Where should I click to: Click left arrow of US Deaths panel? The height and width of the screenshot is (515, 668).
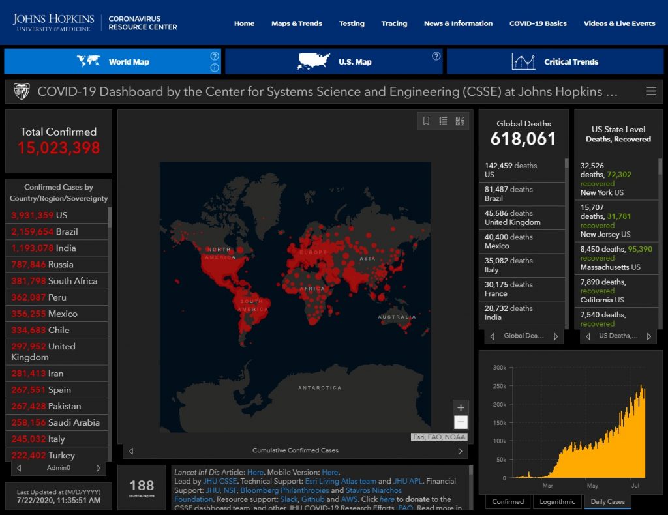588,336
